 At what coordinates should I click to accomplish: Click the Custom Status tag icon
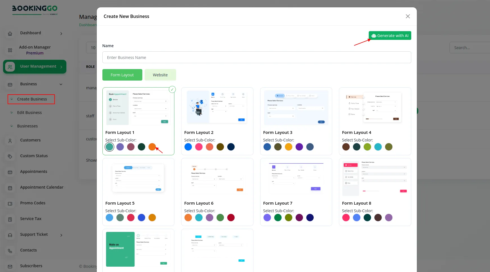(10, 156)
